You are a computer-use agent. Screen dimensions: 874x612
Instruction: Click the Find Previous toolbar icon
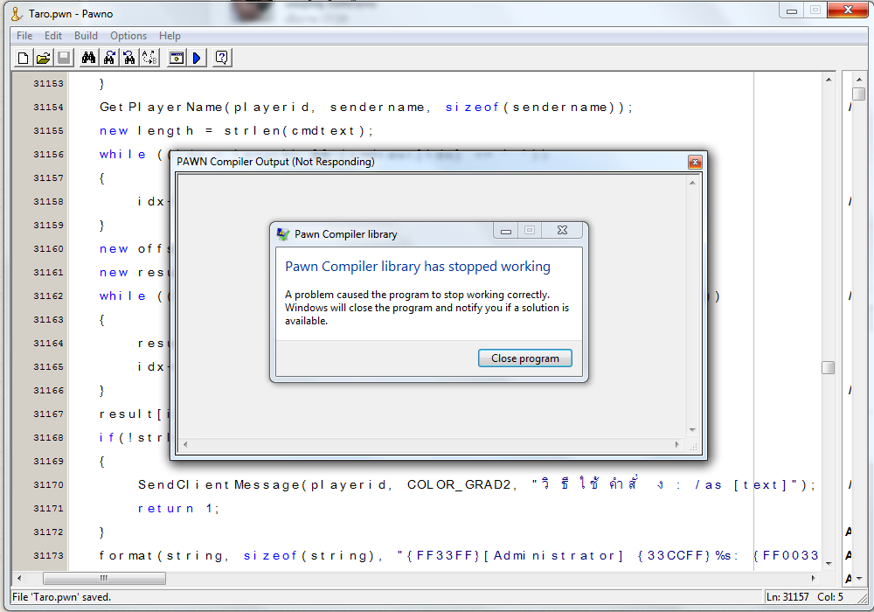[129, 58]
